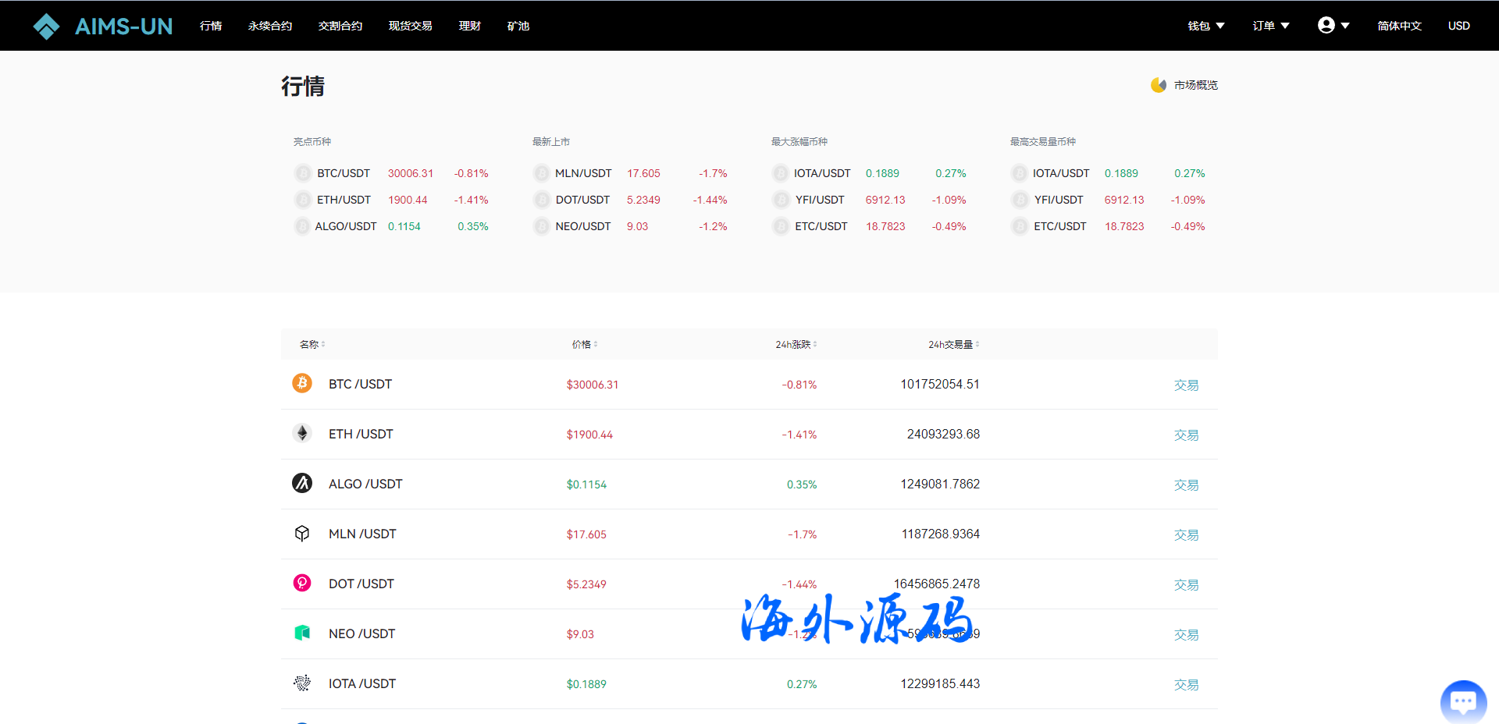Click the Polkadot icon in DOT/USDT row
The width and height of the screenshot is (1499, 724).
[302, 583]
